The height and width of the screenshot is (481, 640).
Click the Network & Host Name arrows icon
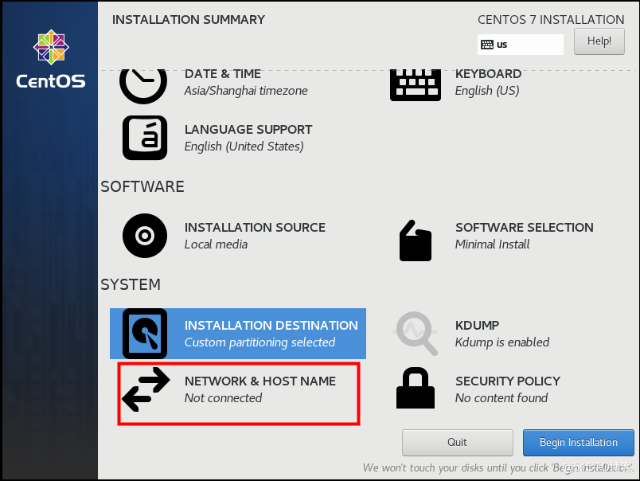146,389
